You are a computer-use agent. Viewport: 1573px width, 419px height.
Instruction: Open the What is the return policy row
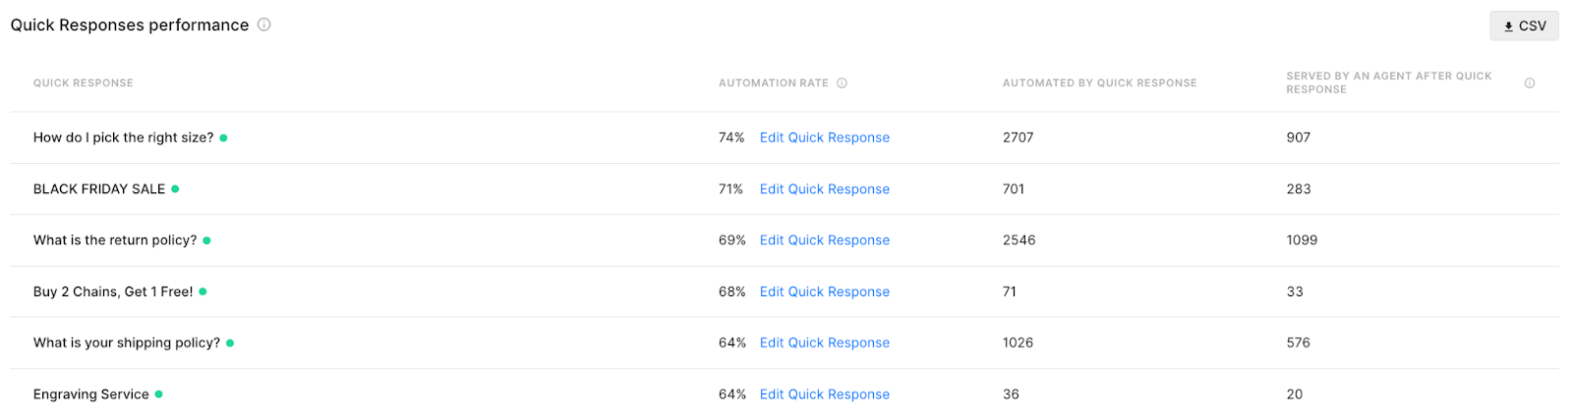tap(785, 240)
